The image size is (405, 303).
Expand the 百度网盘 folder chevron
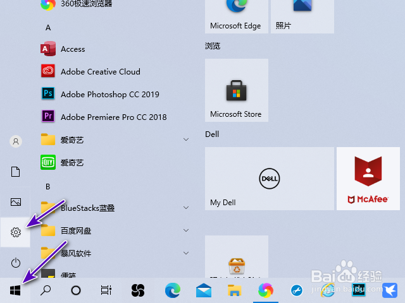coord(186,230)
